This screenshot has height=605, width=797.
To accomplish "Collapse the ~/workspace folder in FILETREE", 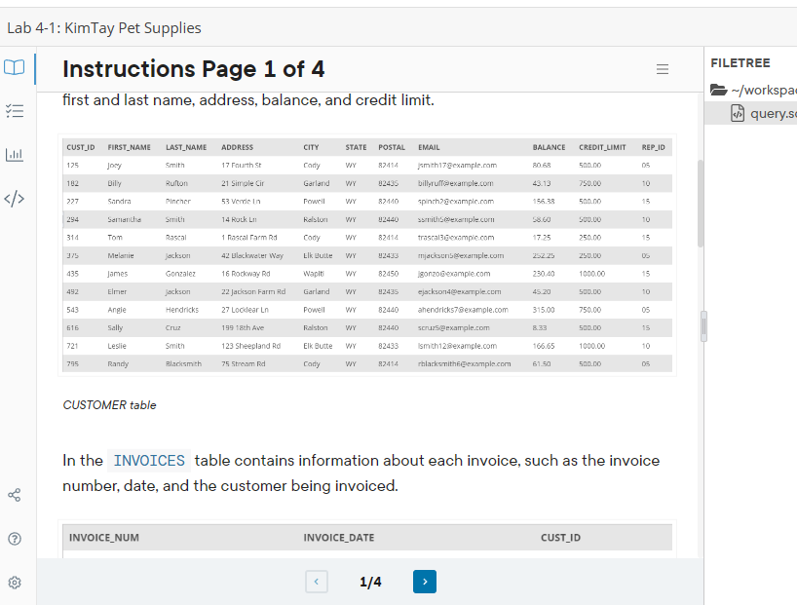I will pyautogui.click(x=719, y=89).
